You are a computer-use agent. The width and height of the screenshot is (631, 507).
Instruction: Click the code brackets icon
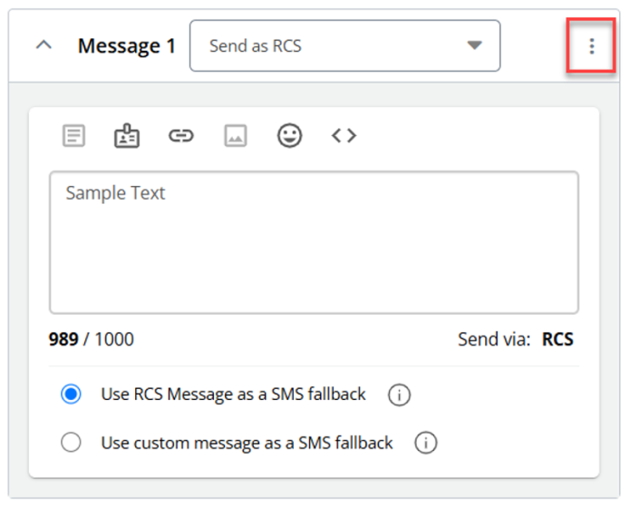344,136
